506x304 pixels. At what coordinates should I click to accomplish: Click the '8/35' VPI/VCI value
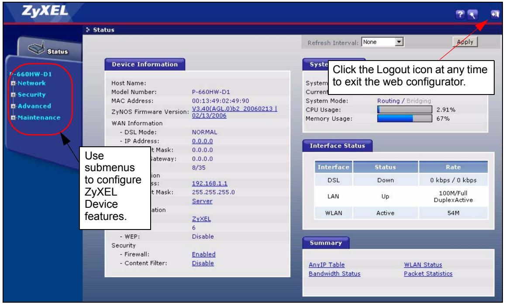(x=199, y=167)
